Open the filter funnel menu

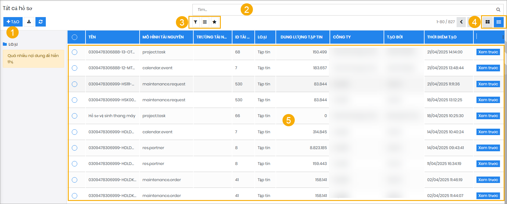point(195,22)
